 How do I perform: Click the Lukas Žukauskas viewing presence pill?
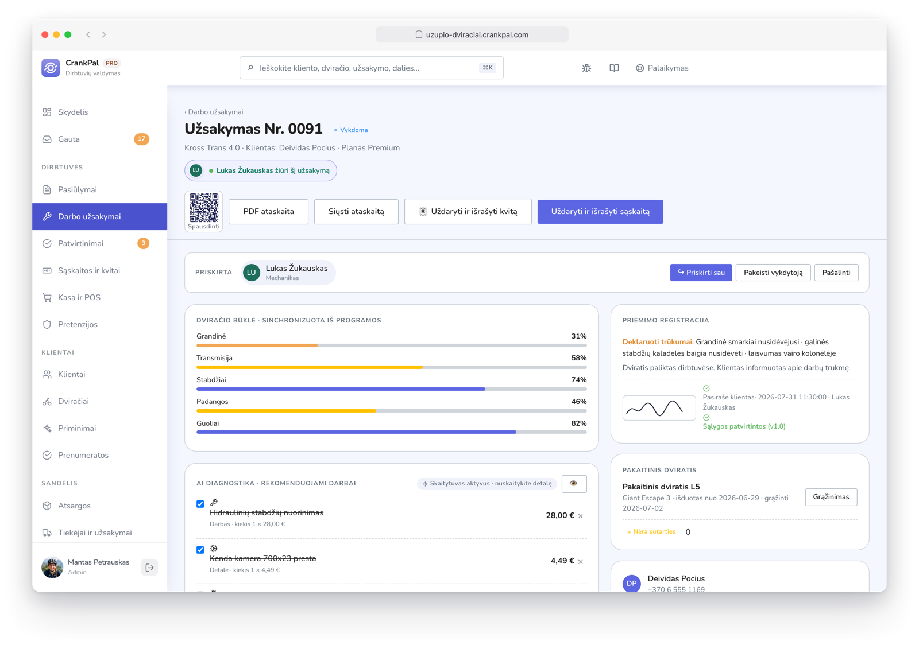click(x=261, y=170)
